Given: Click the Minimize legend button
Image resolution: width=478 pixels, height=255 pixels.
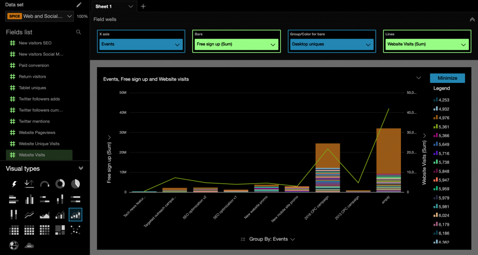Looking at the screenshot, I should point(447,78).
